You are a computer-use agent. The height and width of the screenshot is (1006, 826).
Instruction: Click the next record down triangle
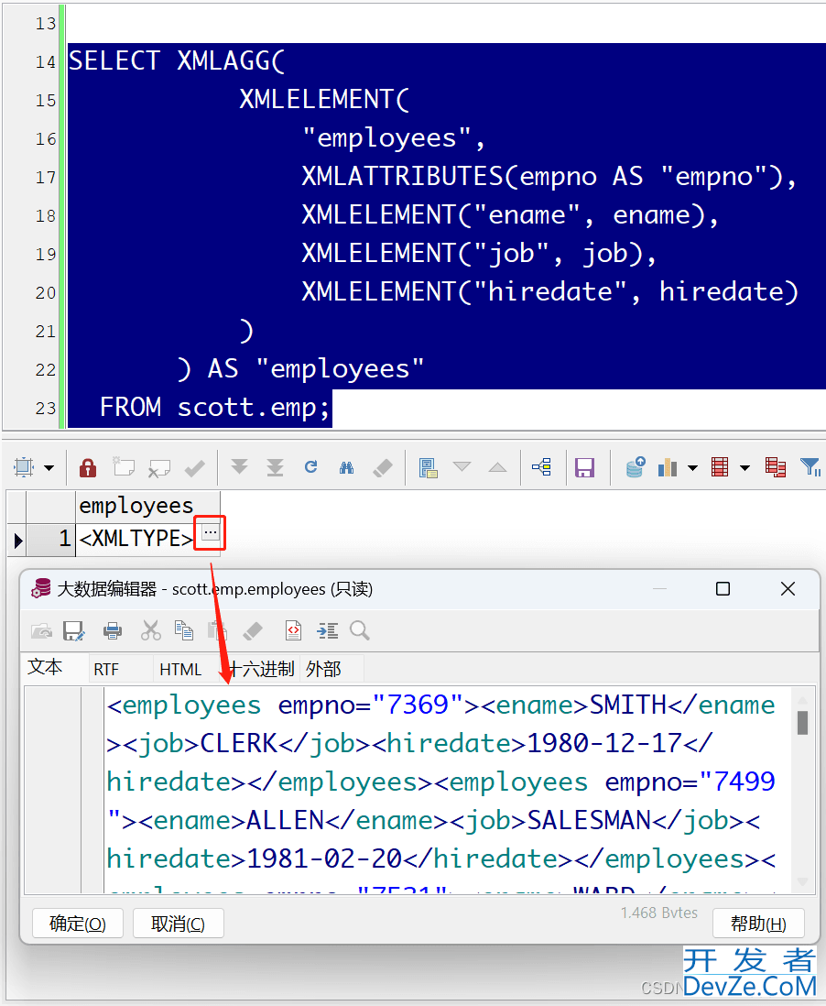[462, 466]
